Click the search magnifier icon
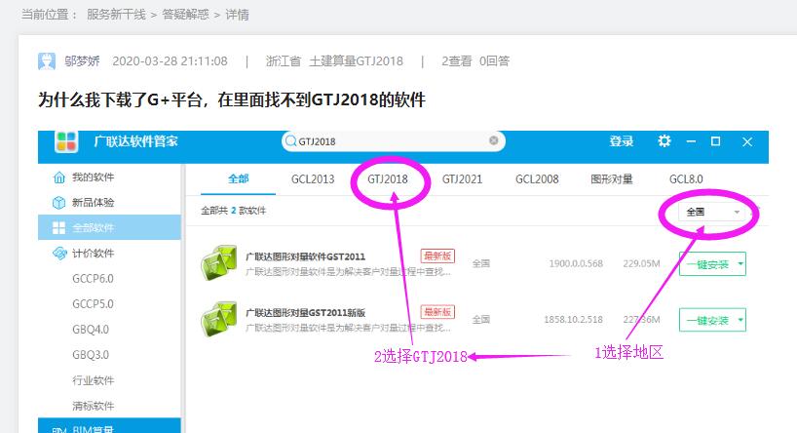 click(x=290, y=141)
